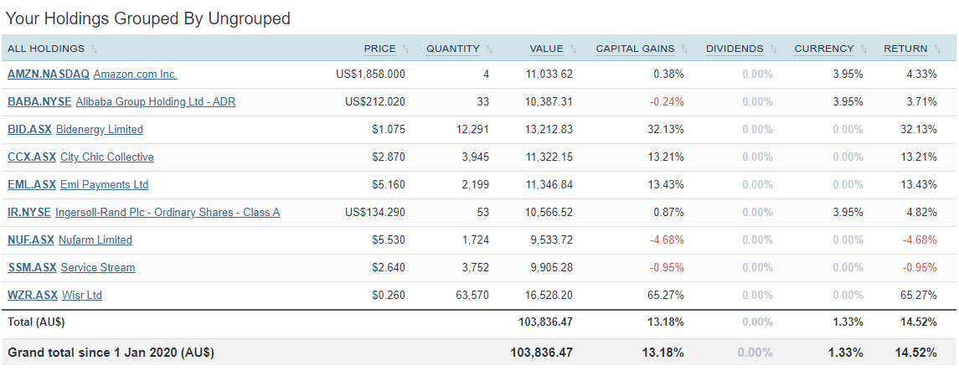The width and height of the screenshot is (959, 371).
Task: Sort by the PRICE column header
Action: (379, 49)
